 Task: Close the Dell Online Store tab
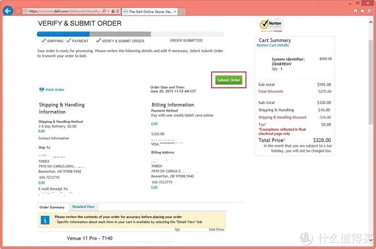pos(175,11)
